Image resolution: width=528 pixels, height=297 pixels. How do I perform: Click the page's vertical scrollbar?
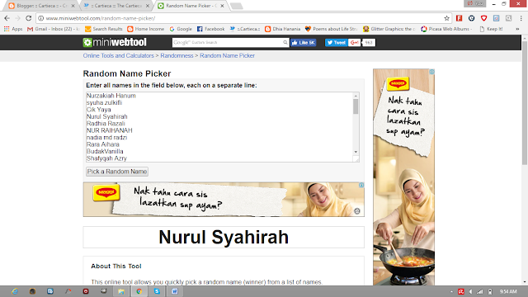pyautogui.click(x=525, y=102)
